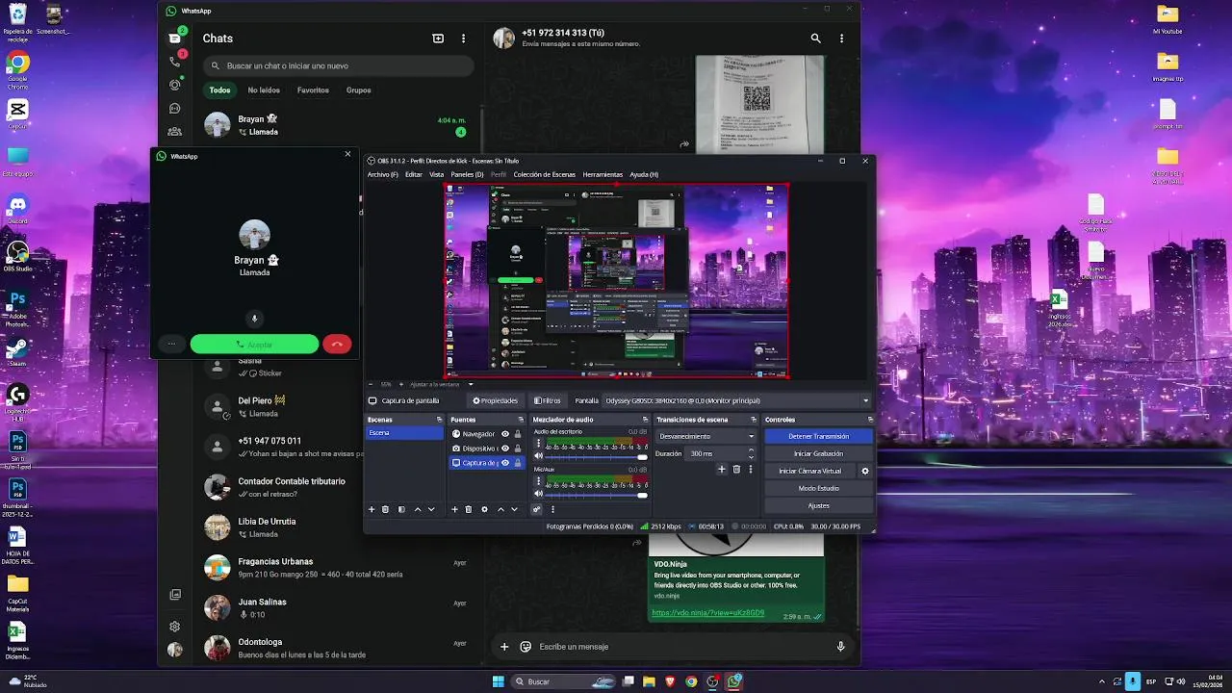Click attach plus icon in message bar

coord(503,647)
